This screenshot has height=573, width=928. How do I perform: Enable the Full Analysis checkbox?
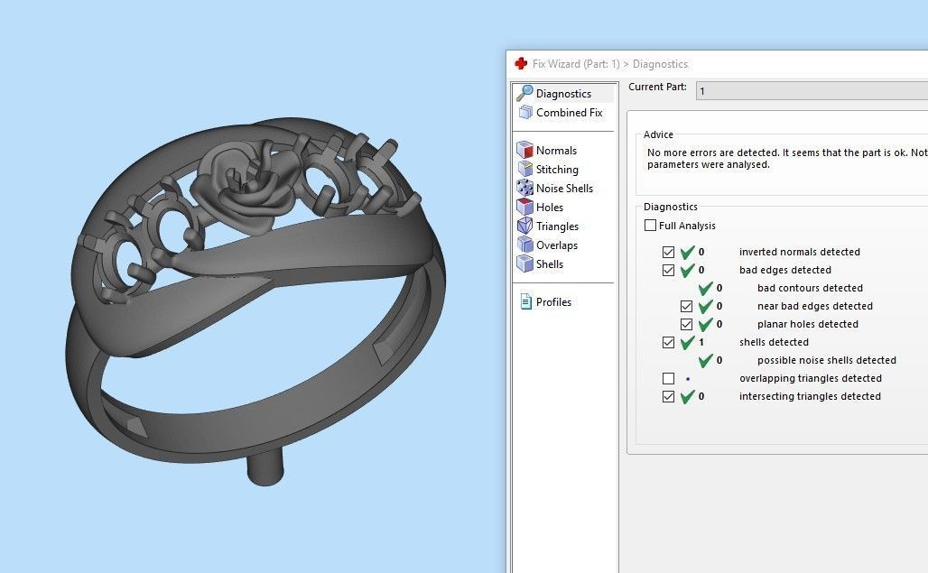pos(651,226)
